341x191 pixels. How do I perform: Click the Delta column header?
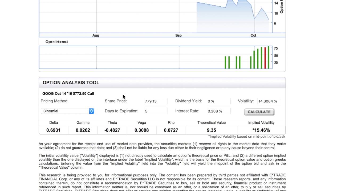click(x=54, y=123)
